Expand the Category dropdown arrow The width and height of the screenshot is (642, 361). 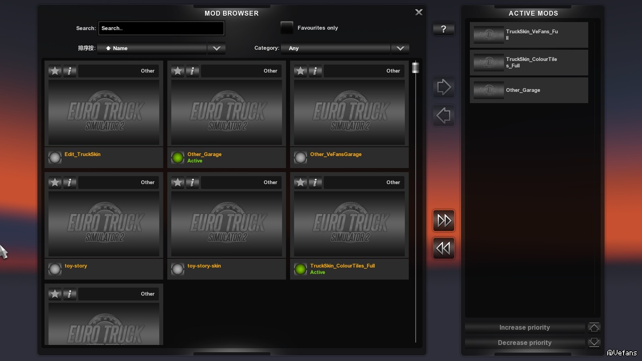400,48
